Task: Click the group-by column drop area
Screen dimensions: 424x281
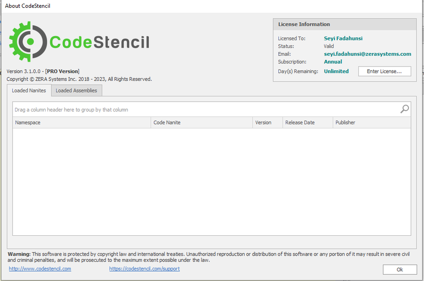Action: coord(203,109)
